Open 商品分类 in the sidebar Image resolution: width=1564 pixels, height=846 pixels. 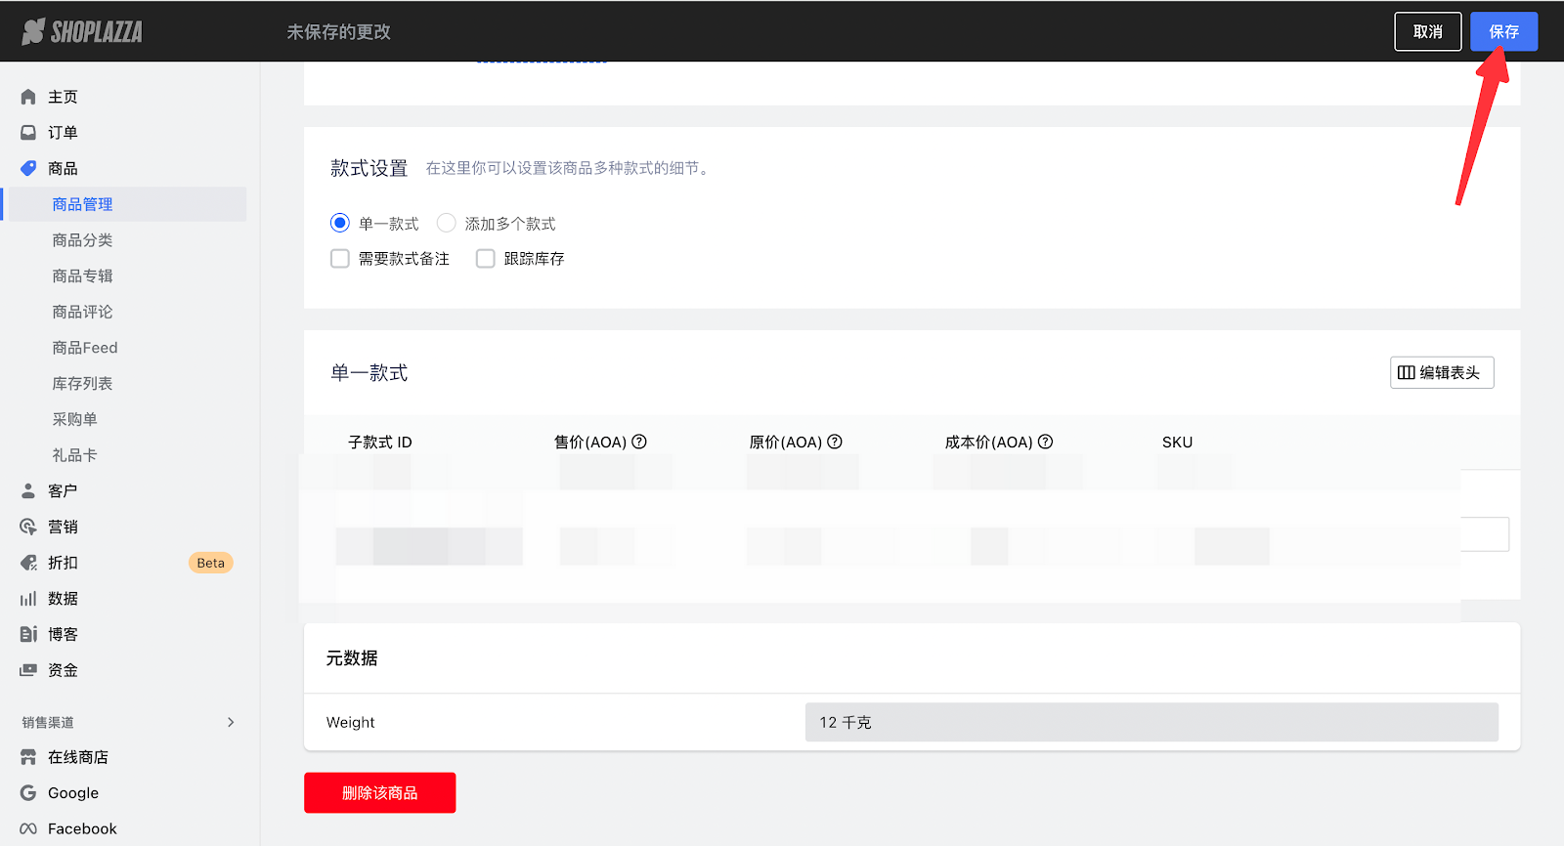click(x=82, y=240)
